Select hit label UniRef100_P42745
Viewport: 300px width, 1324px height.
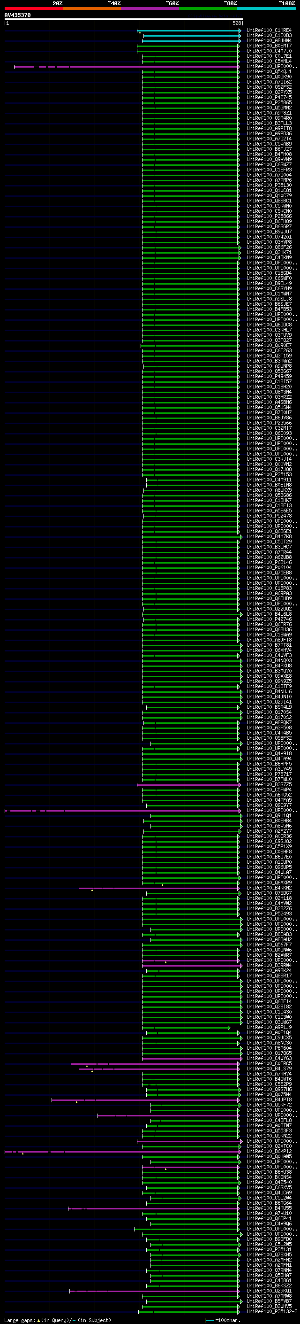coord(269,97)
